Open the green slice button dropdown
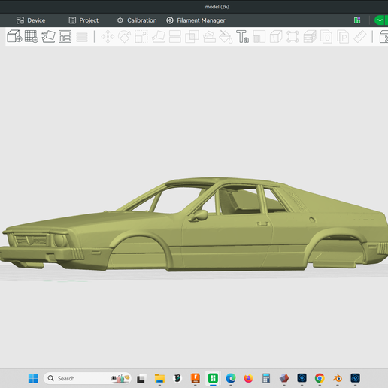This screenshot has width=388, height=388. (380, 20)
